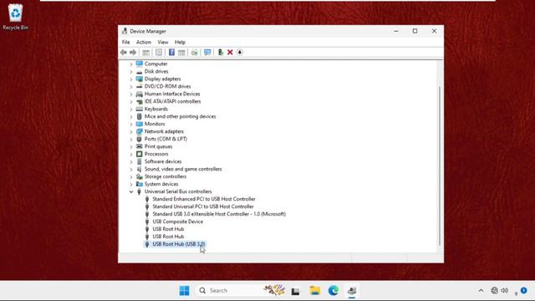Select the Storage controllers category icon

[x=140, y=176]
